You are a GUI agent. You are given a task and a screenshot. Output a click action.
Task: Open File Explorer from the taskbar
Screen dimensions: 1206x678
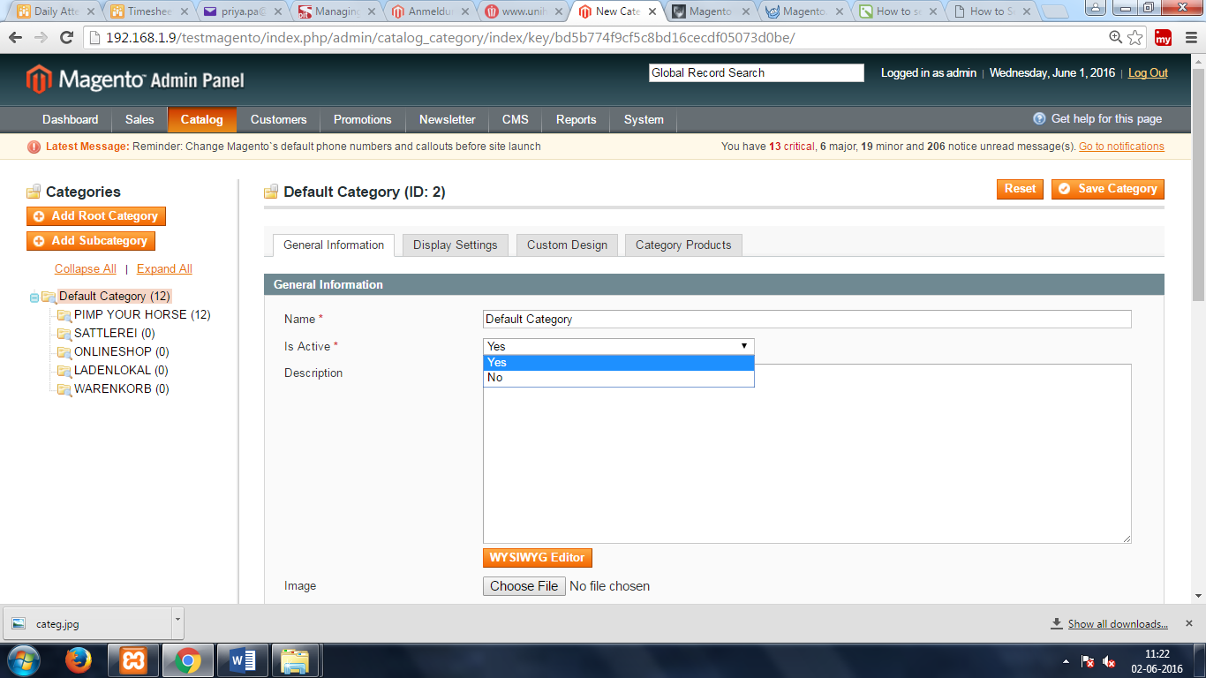tap(294, 660)
